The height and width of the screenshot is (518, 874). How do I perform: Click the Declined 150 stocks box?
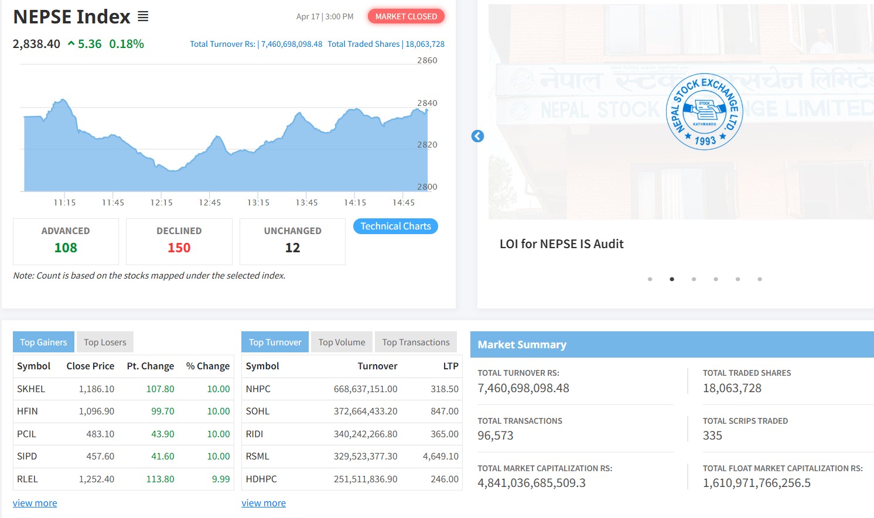point(179,241)
